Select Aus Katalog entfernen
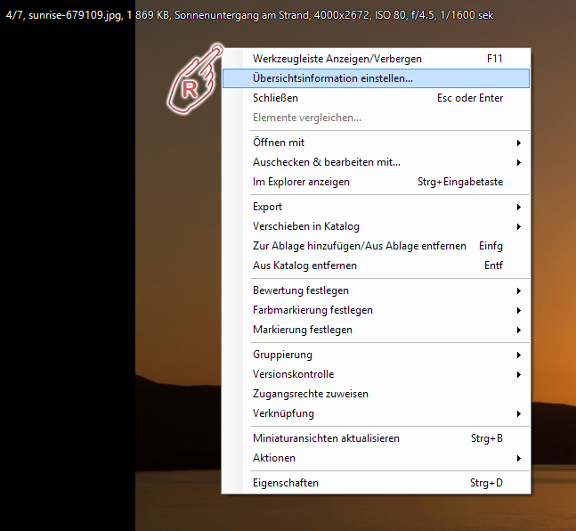 [x=376, y=265]
